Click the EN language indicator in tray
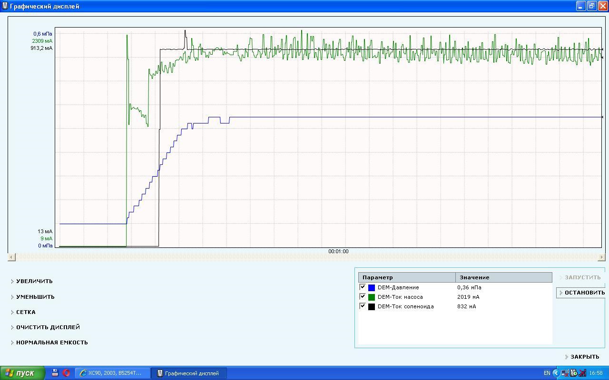The height and width of the screenshot is (380, 609). (x=547, y=373)
